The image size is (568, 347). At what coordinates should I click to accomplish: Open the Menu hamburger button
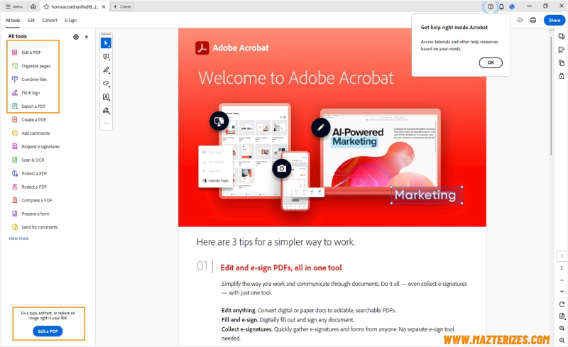tap(13, 6)
